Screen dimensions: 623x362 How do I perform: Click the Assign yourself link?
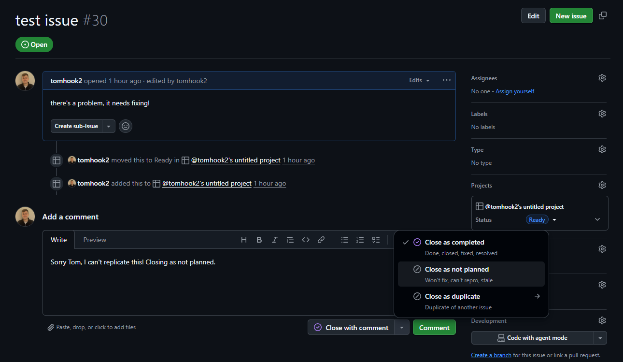[515, 91]
